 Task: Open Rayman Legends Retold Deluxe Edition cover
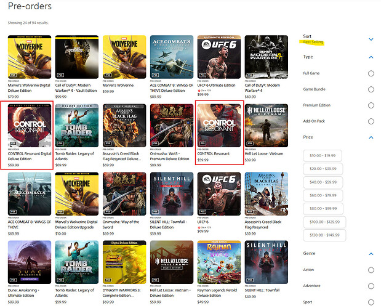[x=219, y=262]
